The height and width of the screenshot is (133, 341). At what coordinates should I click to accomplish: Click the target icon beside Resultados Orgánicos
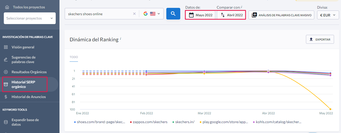[x=6, y=72]
